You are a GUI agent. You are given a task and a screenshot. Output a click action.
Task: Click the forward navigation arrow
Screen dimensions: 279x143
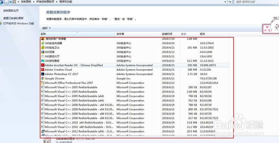click(x=6, y=2)
